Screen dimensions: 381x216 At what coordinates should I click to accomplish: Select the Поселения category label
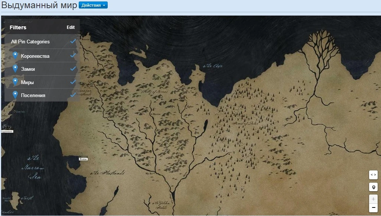point(33,96)
